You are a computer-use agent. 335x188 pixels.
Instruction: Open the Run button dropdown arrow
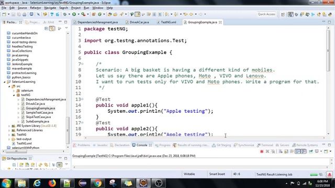(x=78, y=14)
